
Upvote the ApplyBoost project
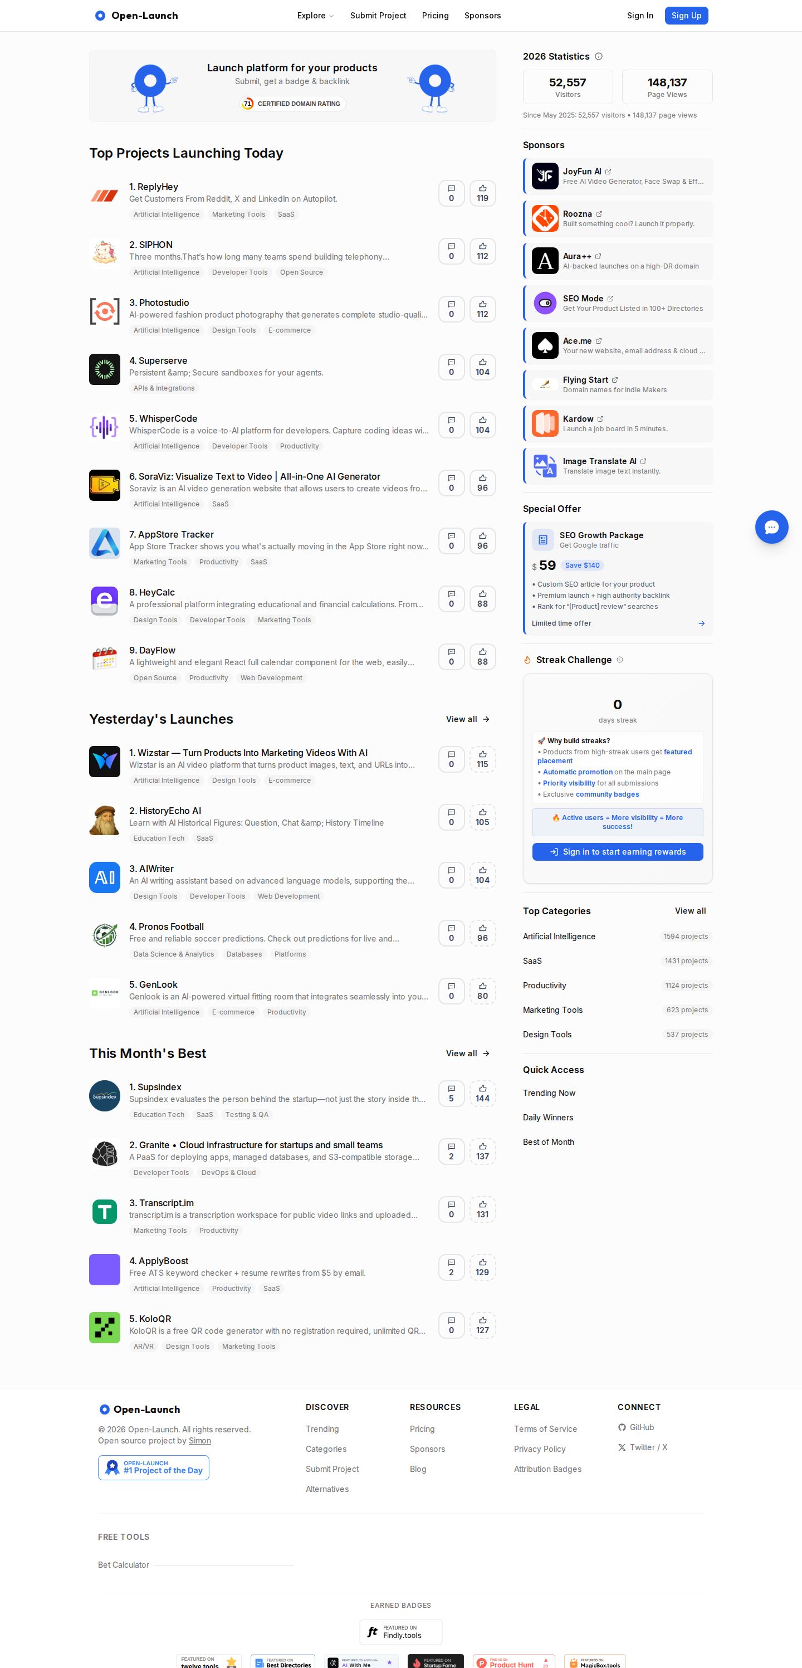(483, 1267)
